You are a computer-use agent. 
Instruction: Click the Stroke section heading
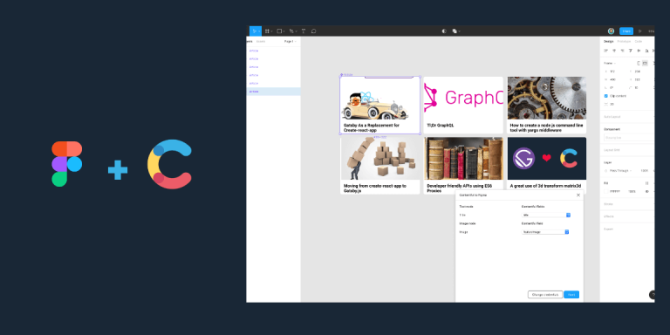608,204
